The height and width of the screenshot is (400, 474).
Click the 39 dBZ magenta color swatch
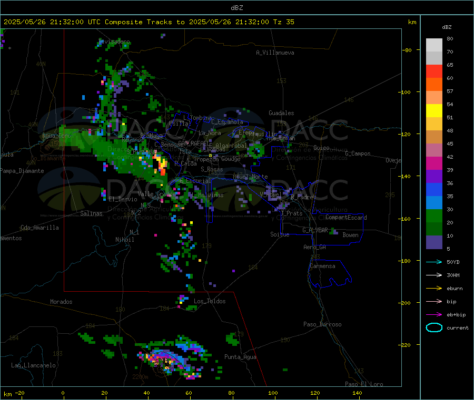pyautogui.click(x=434, y=163)
